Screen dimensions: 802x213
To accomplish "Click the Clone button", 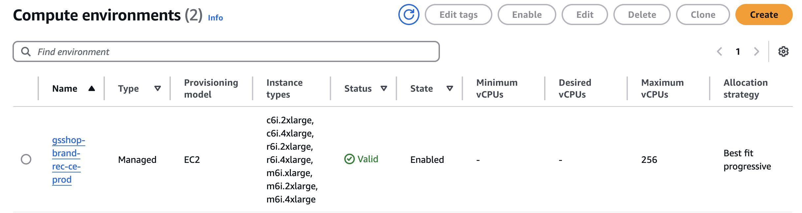I will pyautogui.click(x=703, y=15).
